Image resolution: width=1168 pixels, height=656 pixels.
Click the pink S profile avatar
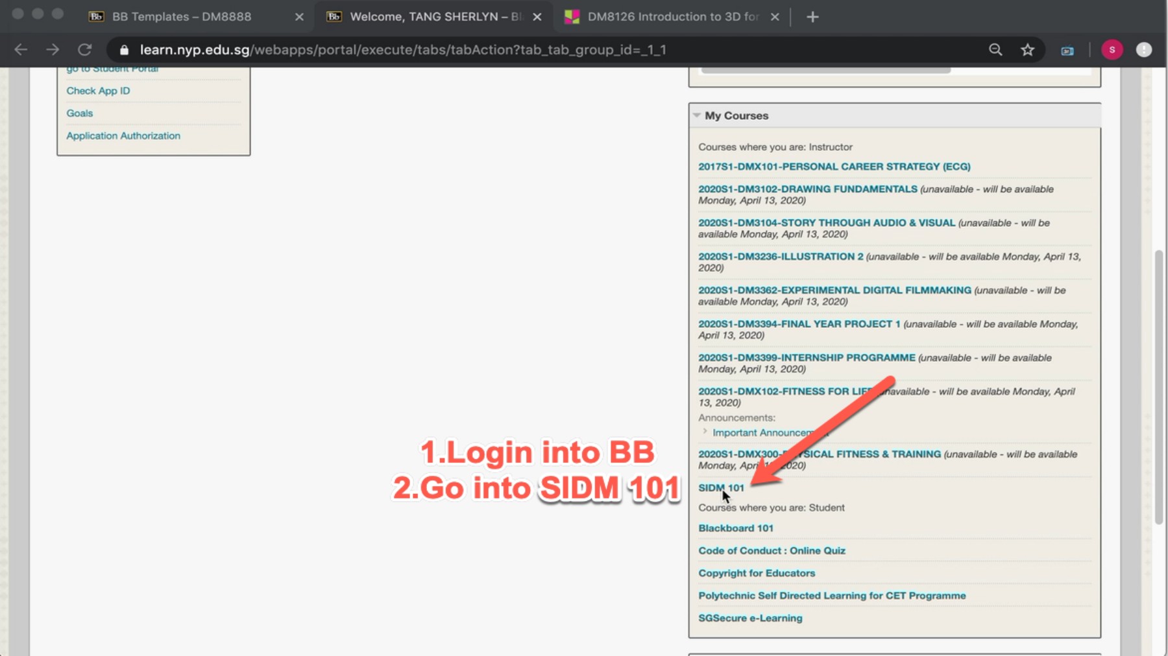pos(1112,49)
